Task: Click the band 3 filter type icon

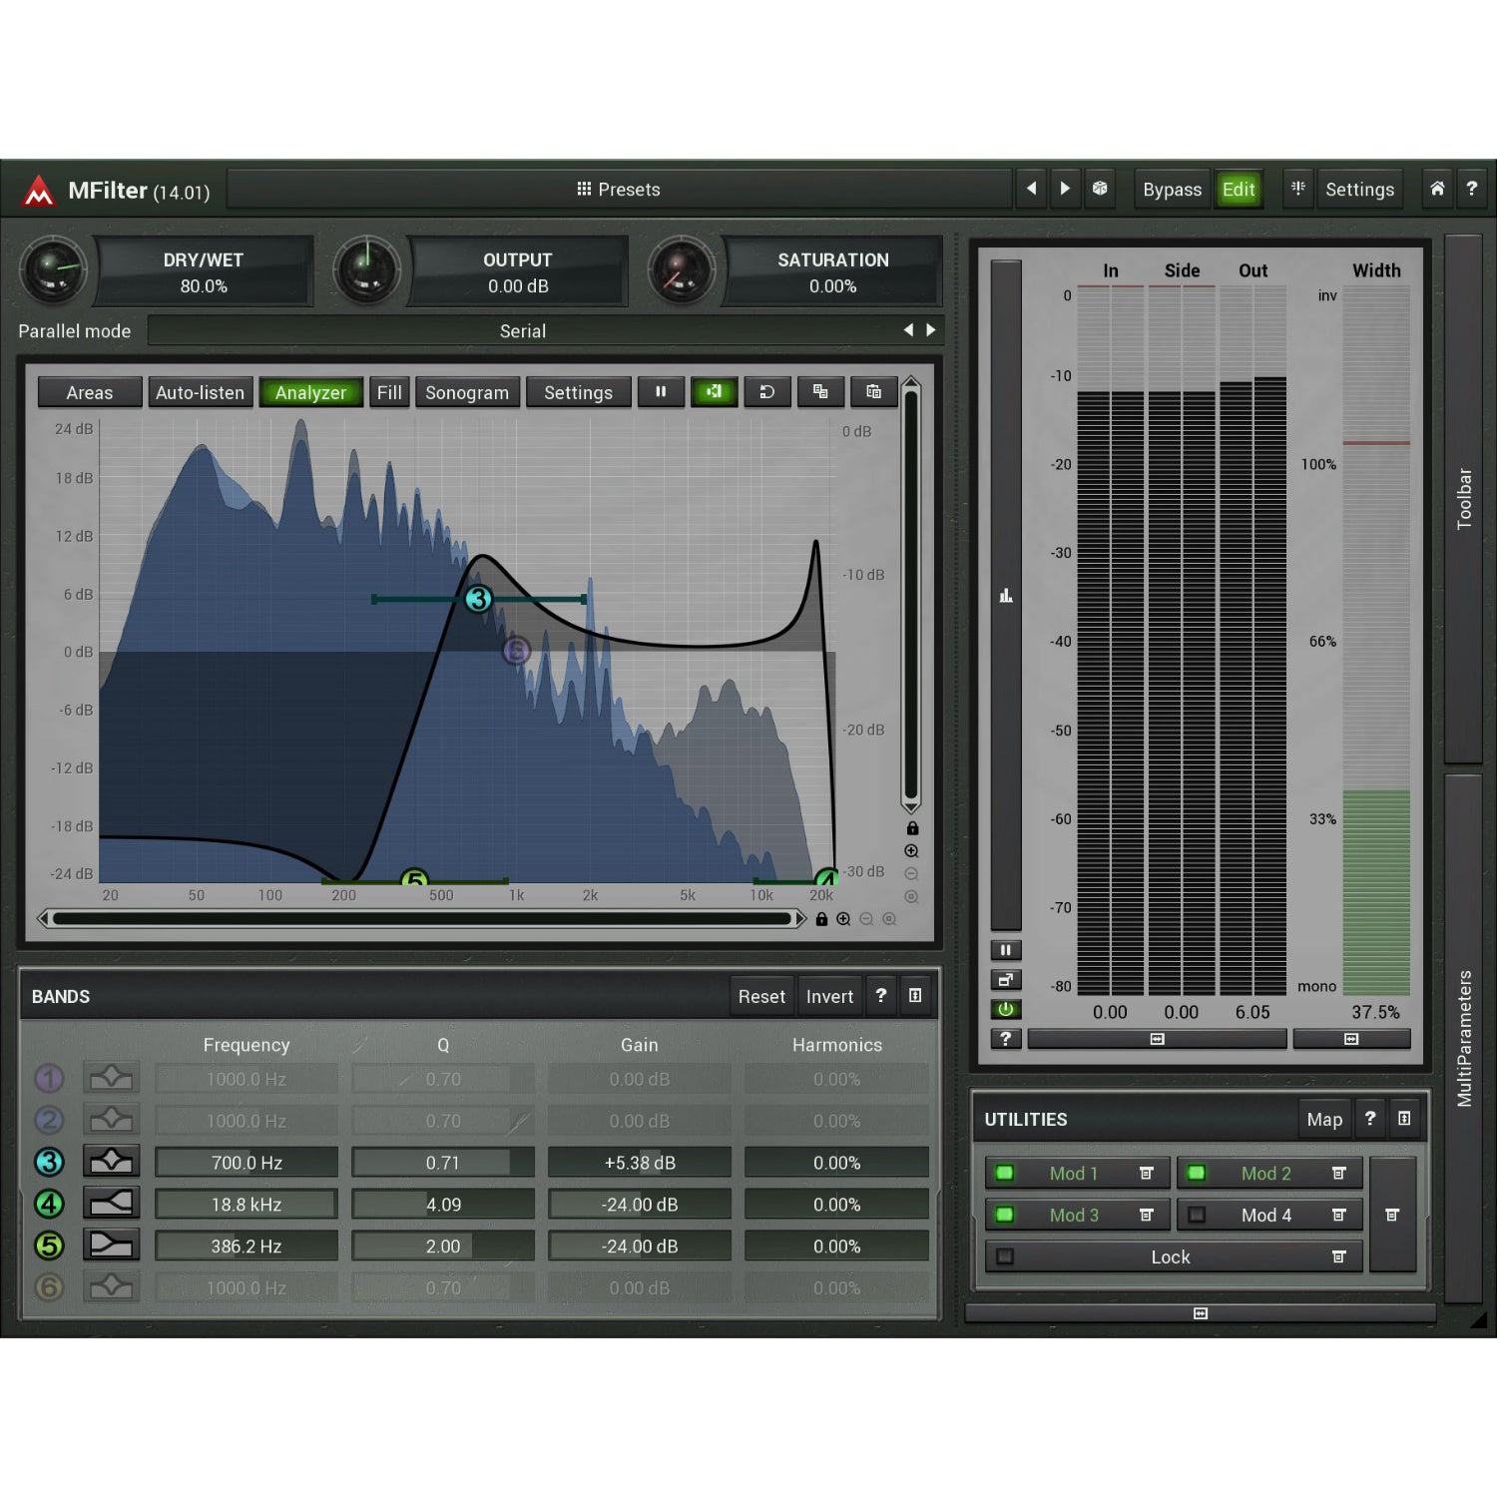Action: [x=111, y=1162]
